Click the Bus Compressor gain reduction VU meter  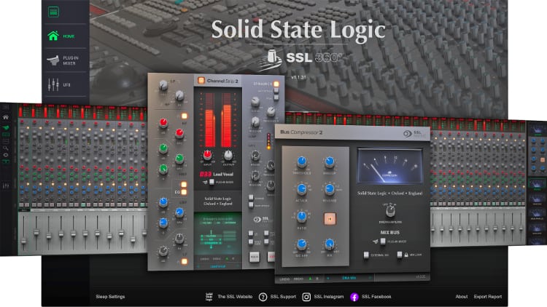389,166
